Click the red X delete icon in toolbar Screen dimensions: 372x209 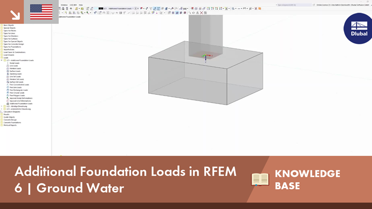(202, 13)
